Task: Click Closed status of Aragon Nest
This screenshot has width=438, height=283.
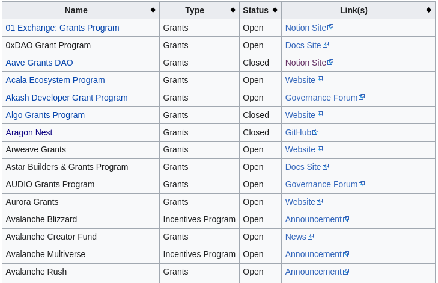Action: pyautogui.click(x=256, y=132)
